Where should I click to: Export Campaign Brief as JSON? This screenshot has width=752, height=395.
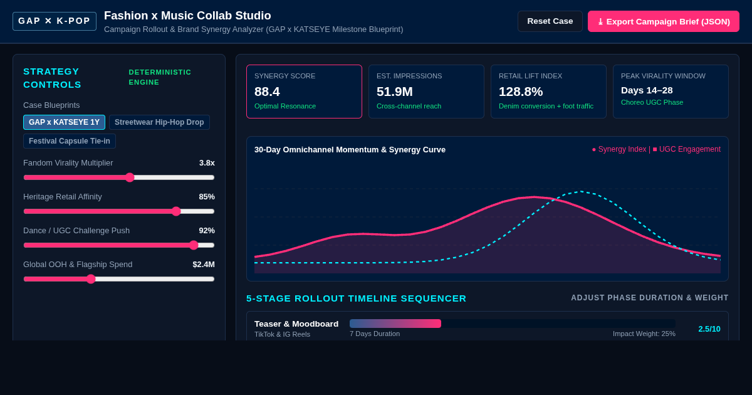[x=664, y=21]
